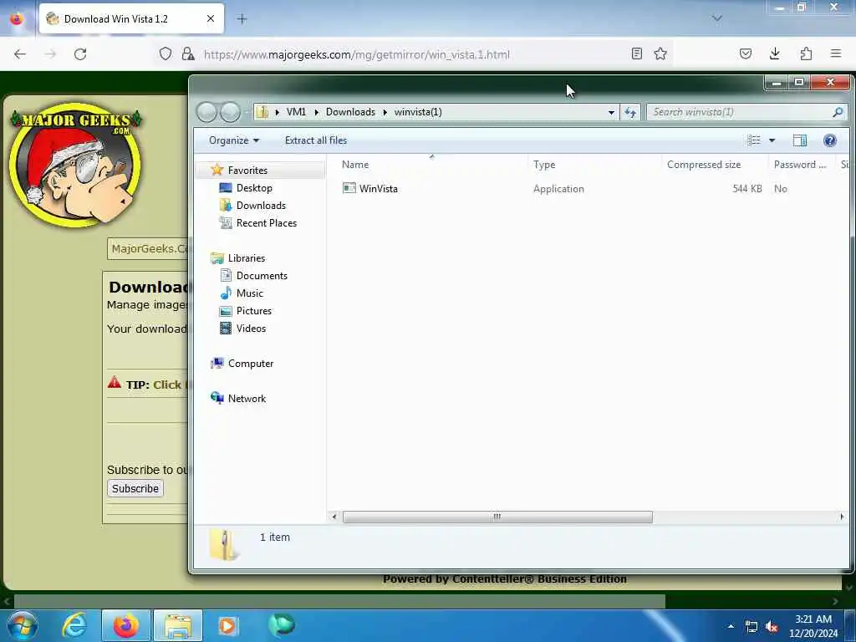This screenshot has height=642, width=856.
Task: Refresh the winvista(1) folder
Action: (630, 112)
